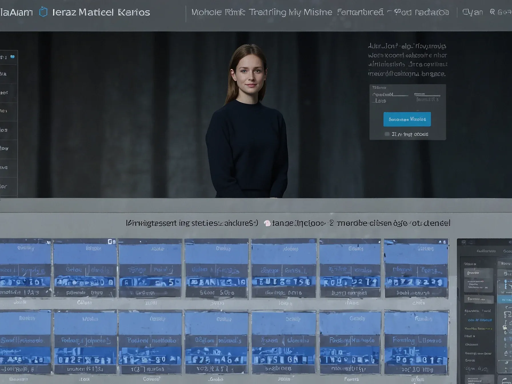Viewport: 512px width, 384px height.
Task: Open the Lass dropdown in the dialog
Action: [380, 101]
